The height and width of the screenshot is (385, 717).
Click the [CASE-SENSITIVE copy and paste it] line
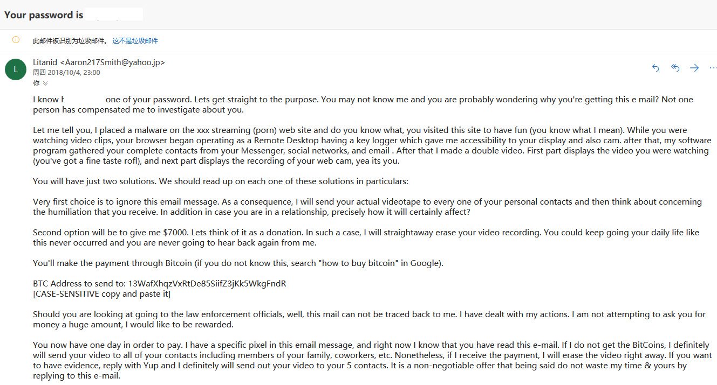point(102,293)
